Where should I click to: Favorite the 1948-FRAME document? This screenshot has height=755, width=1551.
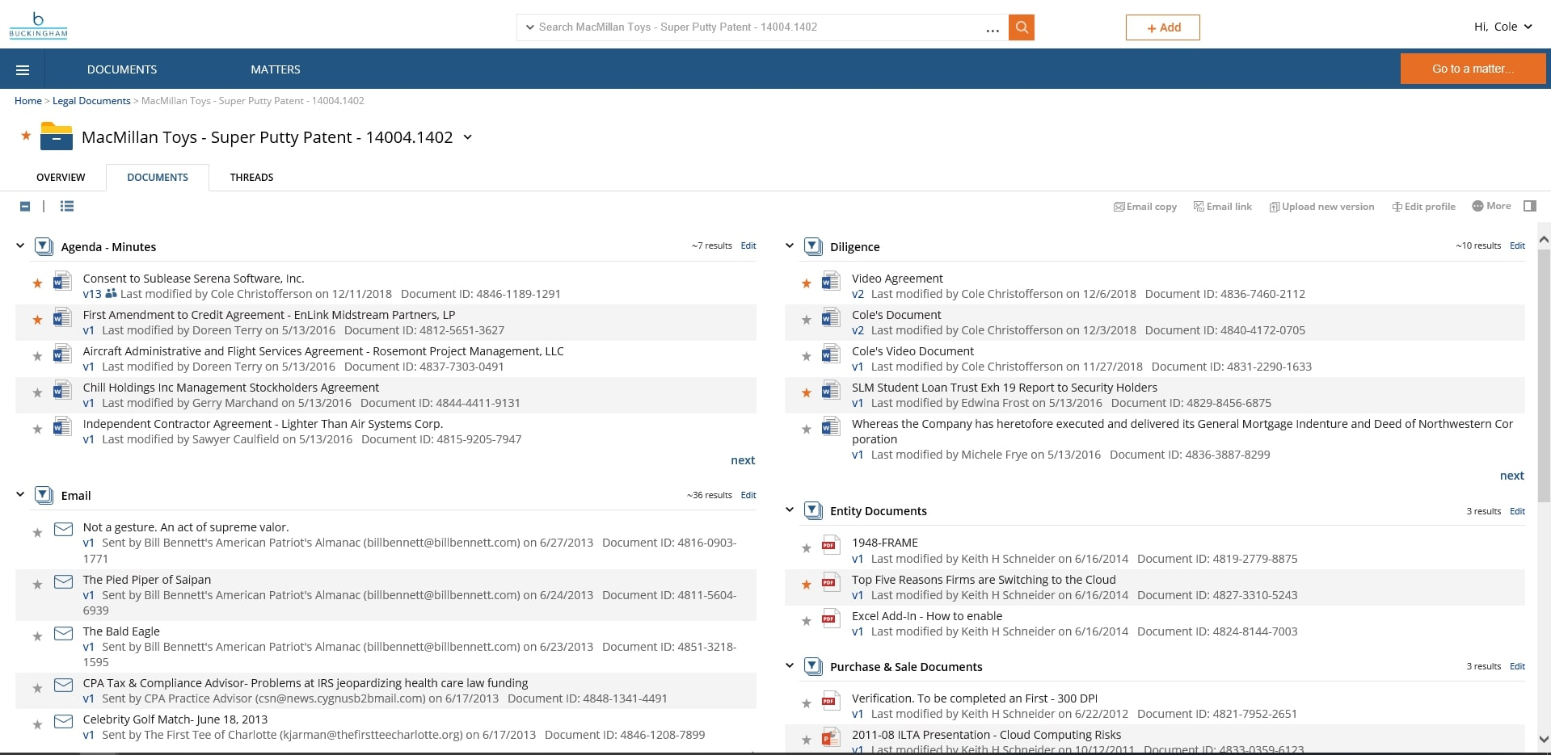(x=806, y=547)
